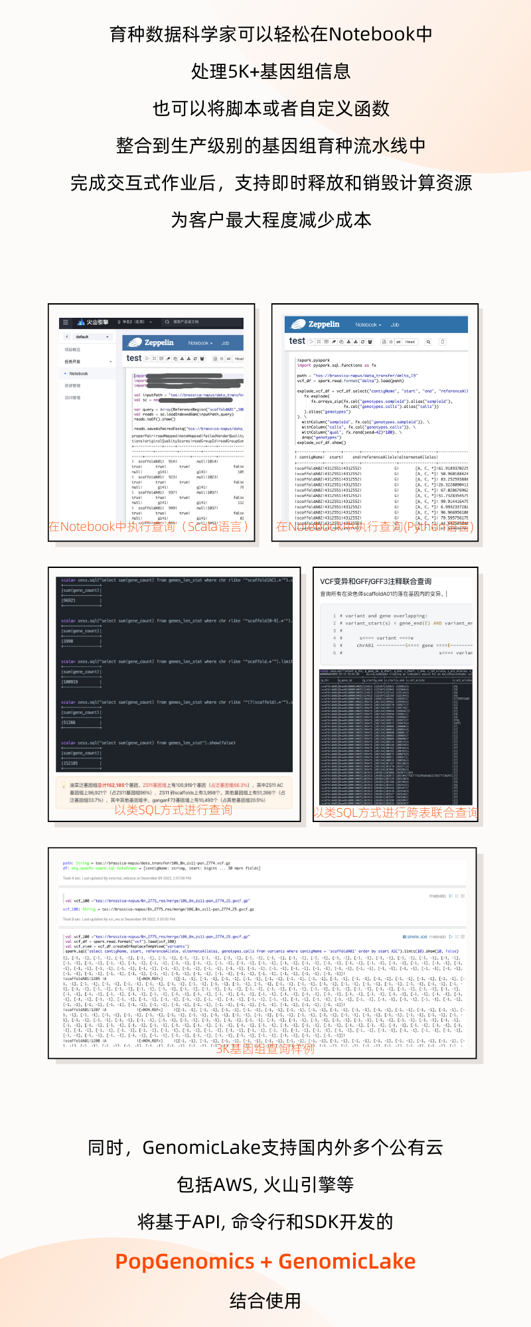The height and width of the screenshot is (1327, 531).
Task: Expand the 华北2 (北京) region dropdown
Action: 135,322
